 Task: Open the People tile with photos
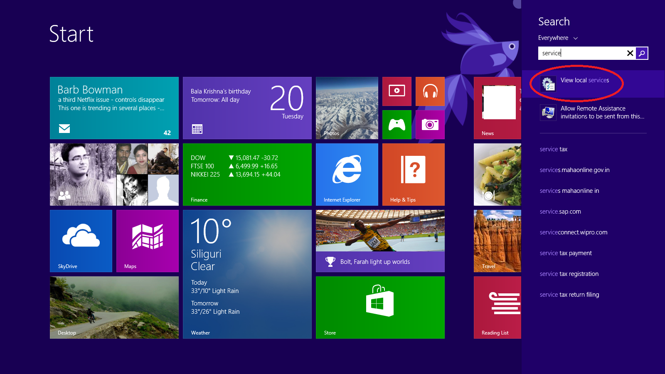(x=114, y=175)
